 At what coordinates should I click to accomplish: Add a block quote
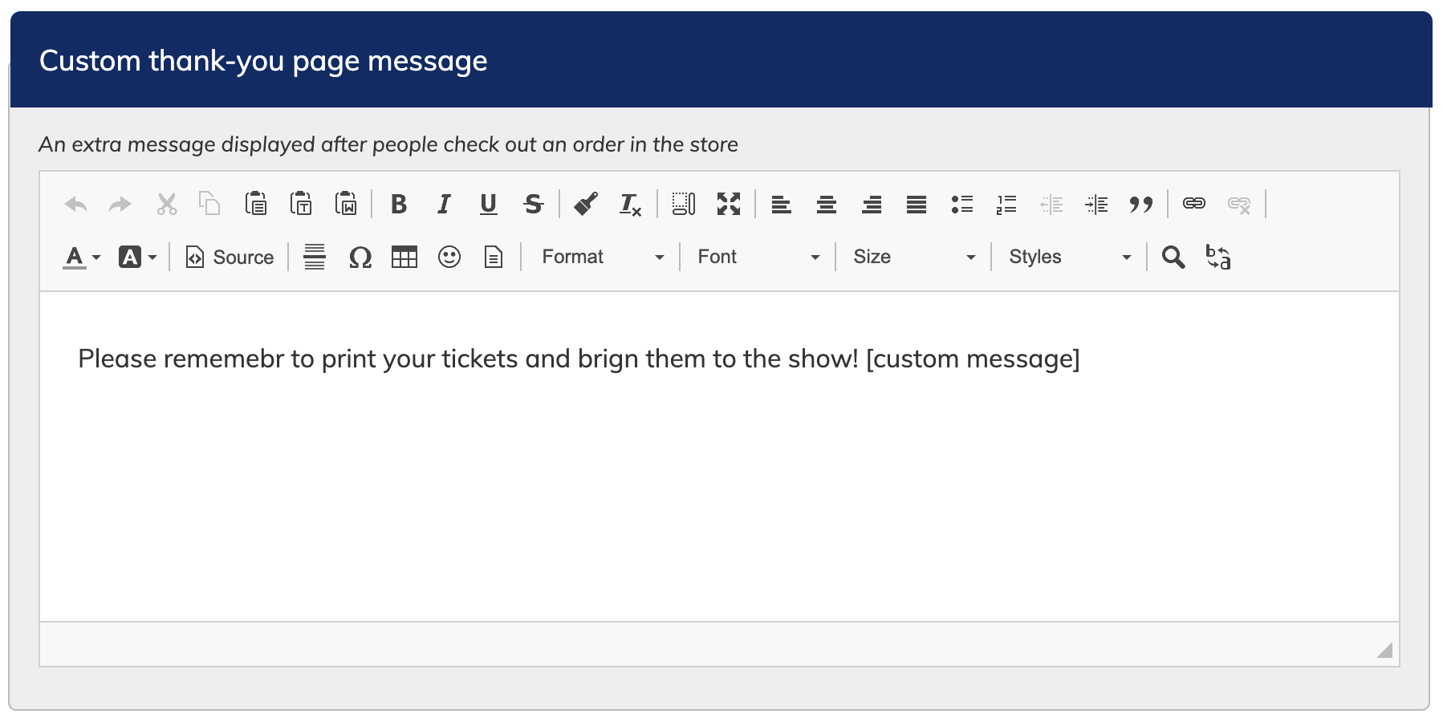tap(1140, 205)
